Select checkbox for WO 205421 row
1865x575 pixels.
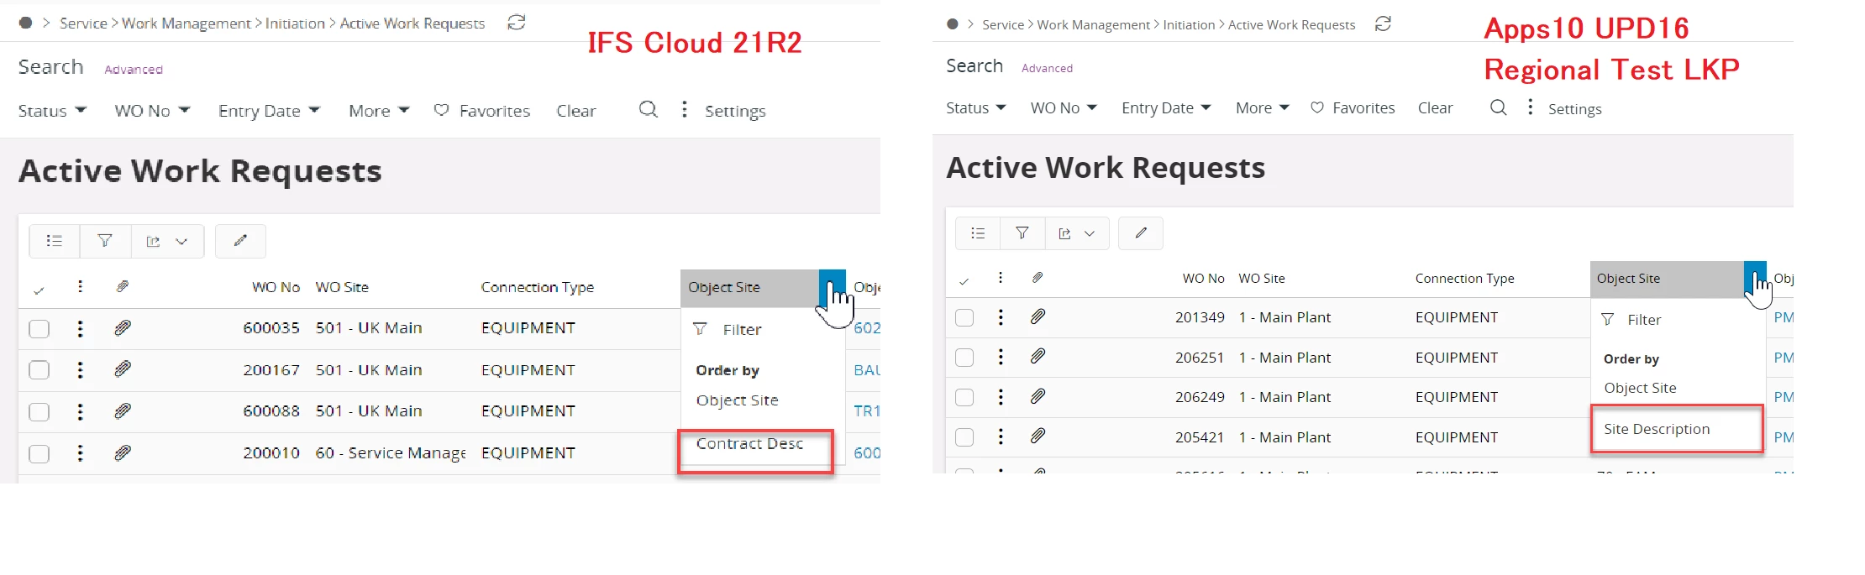964,437
